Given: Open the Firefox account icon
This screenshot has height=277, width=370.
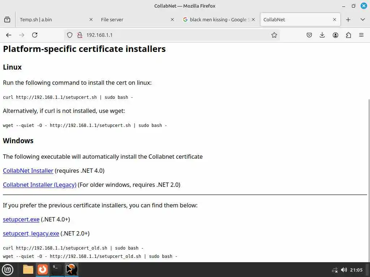Looking at the screenshot, I should coord(335,35).
